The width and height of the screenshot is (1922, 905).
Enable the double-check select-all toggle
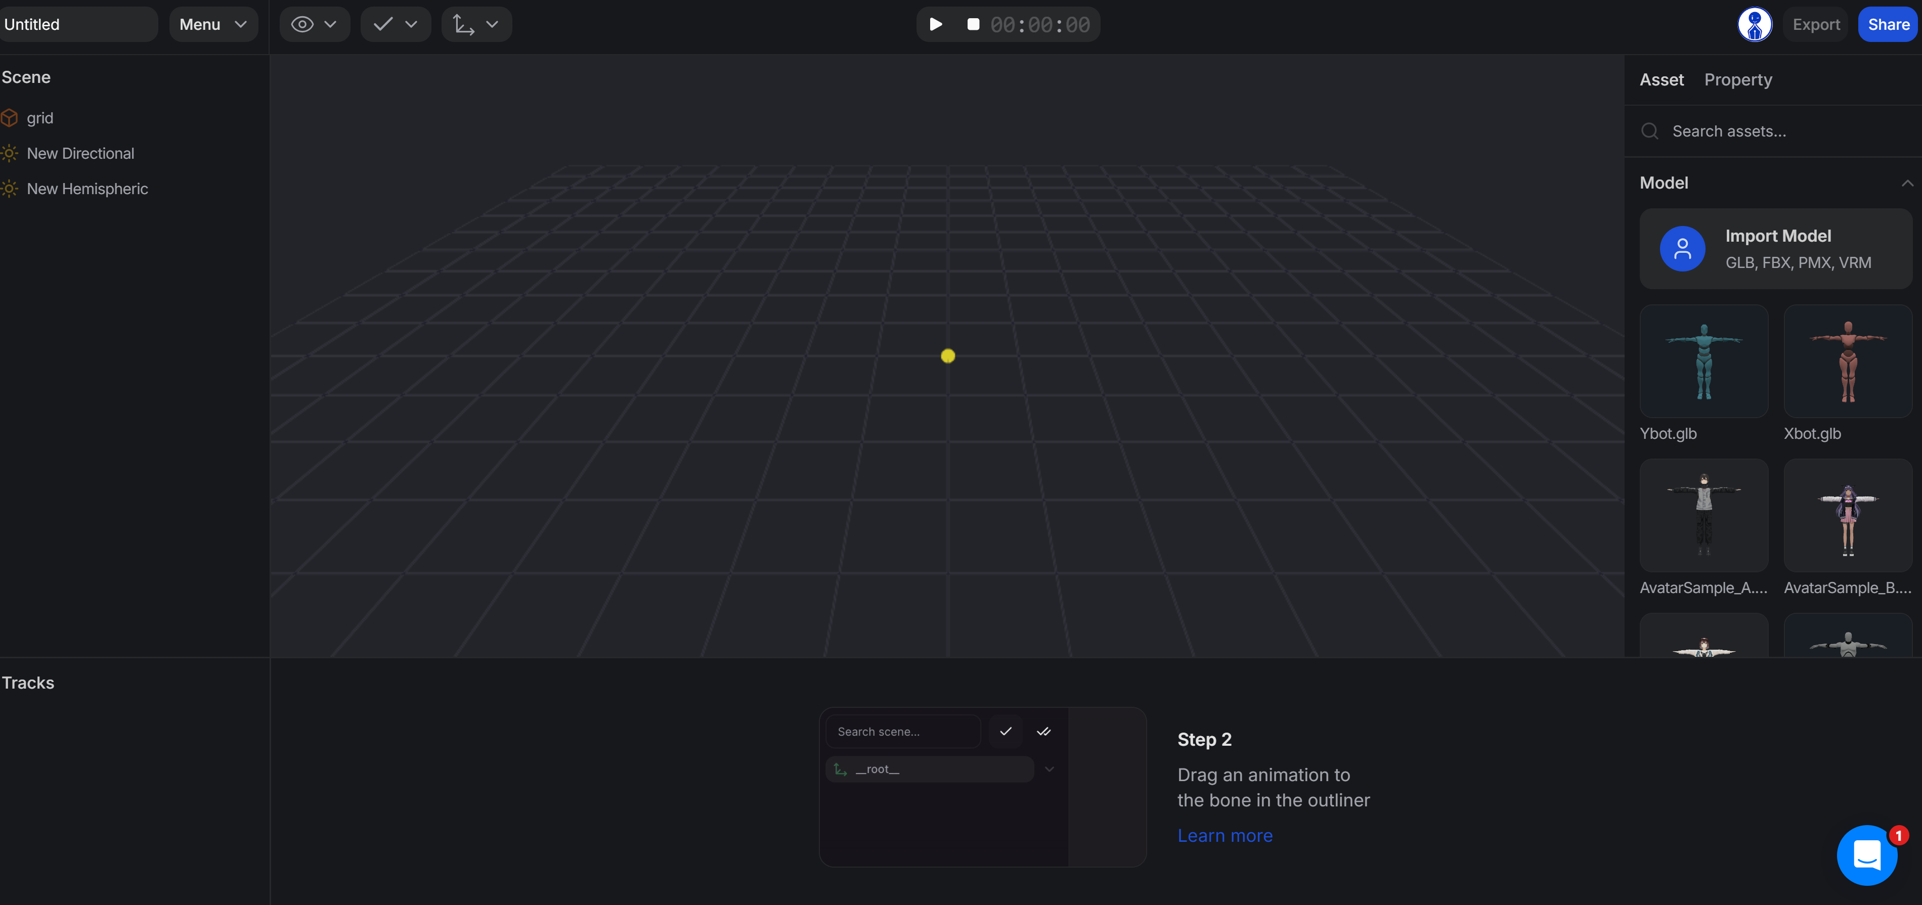[1044, 731]
